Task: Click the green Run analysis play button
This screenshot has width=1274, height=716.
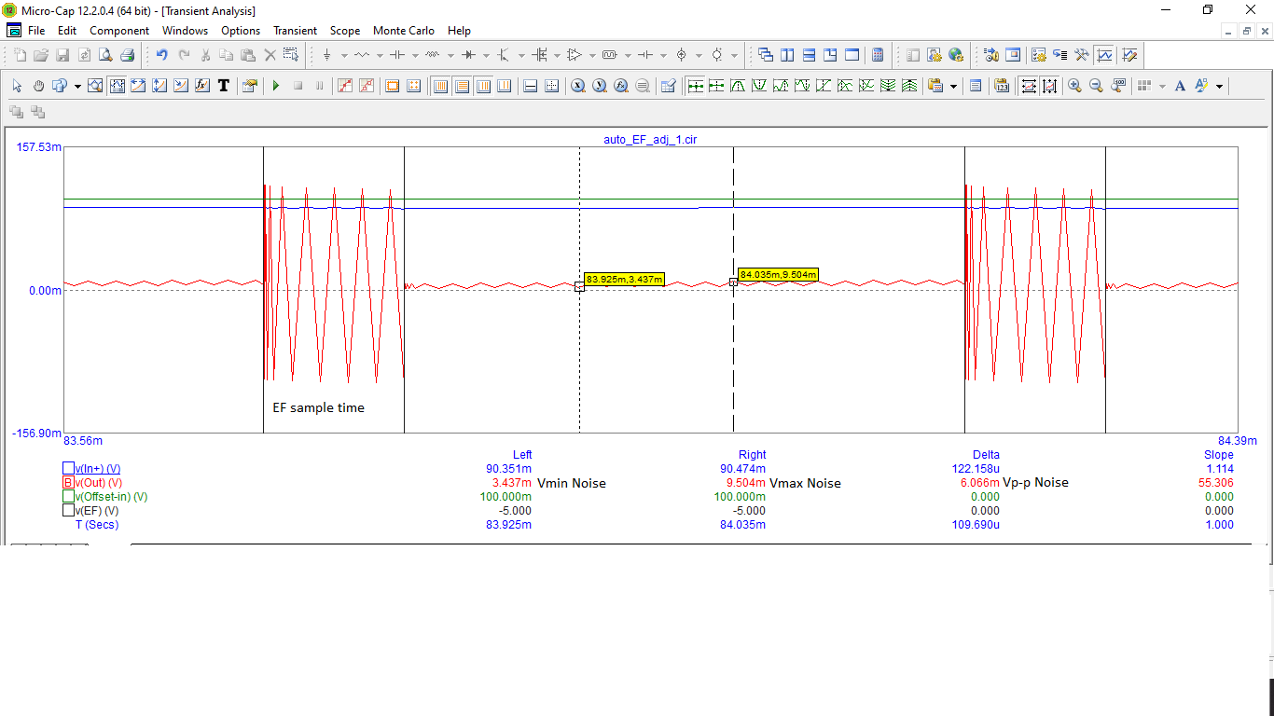Action: (x=276, y=86)
